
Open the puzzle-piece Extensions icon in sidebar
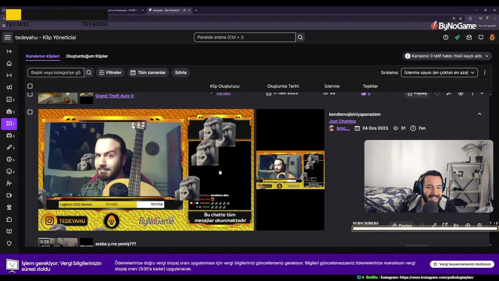pyautogui.click(x=9, y=219)
